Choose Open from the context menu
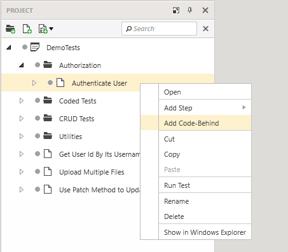Viewport: 288px width, 252px height. coord(196,92)
